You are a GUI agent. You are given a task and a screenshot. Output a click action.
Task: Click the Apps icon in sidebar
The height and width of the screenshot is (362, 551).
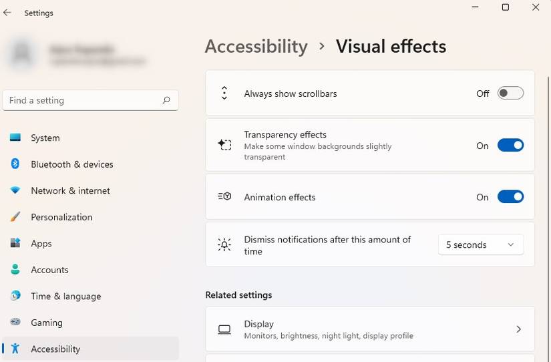tap(15, 243)
